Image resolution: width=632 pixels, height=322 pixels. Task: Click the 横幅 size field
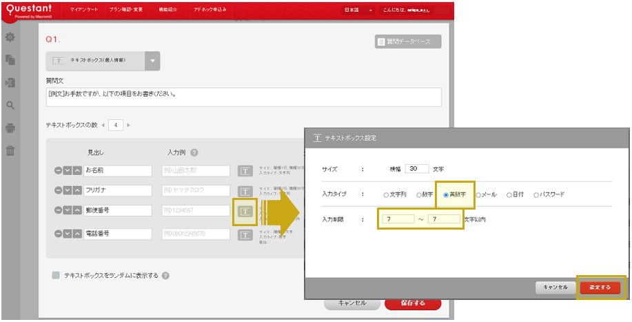(x=417, y=169)
